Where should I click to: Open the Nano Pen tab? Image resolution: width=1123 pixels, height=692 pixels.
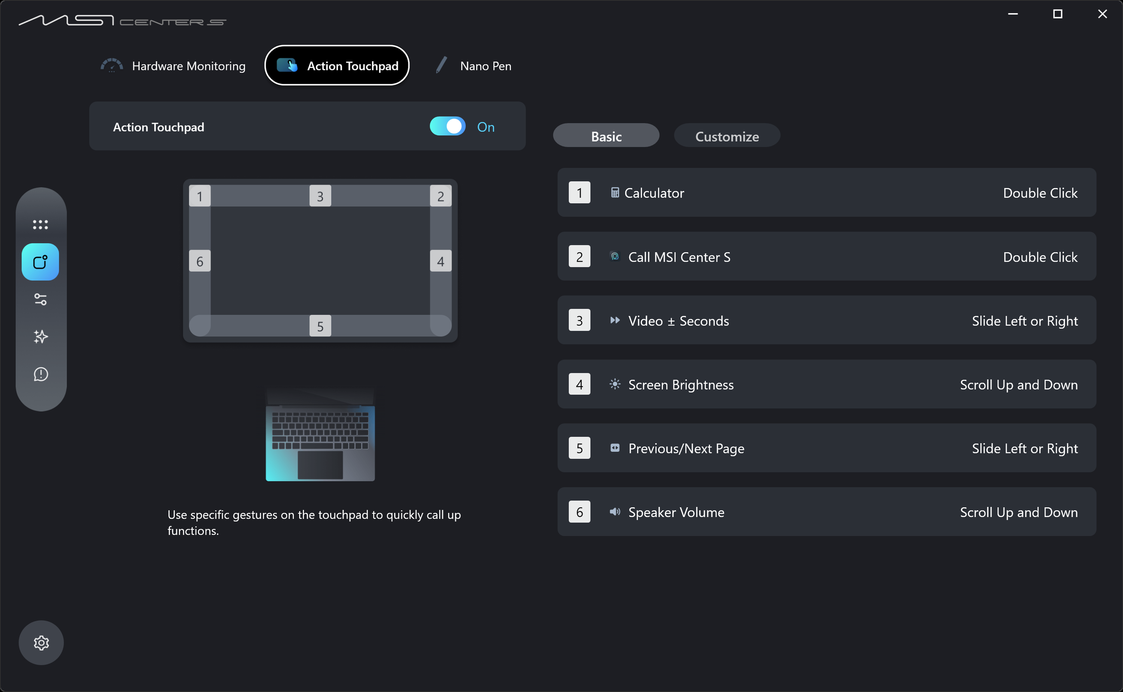473,66
